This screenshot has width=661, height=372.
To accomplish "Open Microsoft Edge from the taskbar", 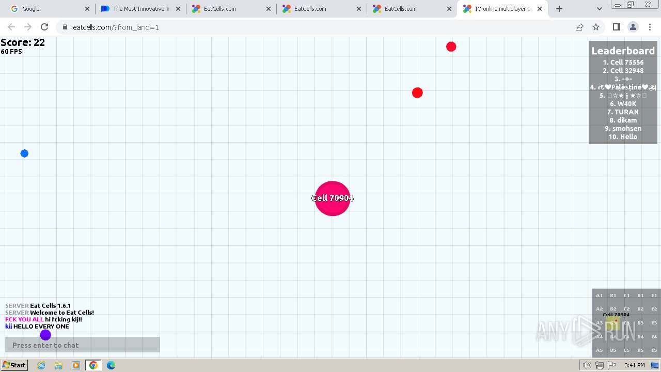I will click(x=111, y=365).
